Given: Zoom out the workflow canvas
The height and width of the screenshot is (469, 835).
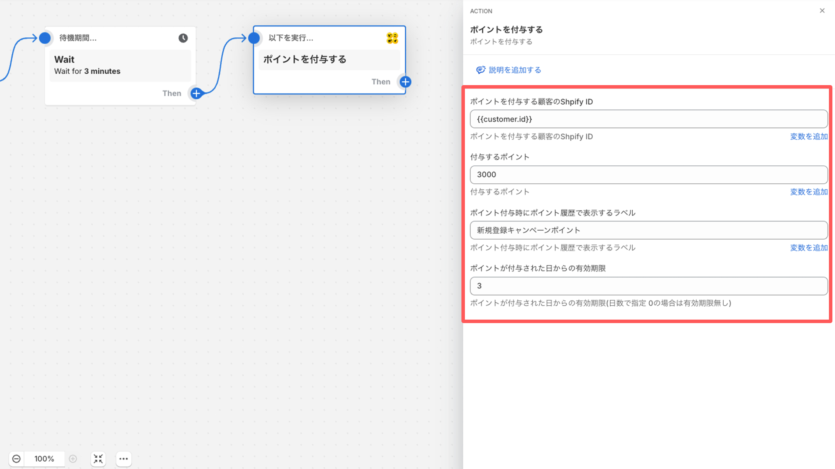Looking at the screenshot, I should (x=17, y=459).
